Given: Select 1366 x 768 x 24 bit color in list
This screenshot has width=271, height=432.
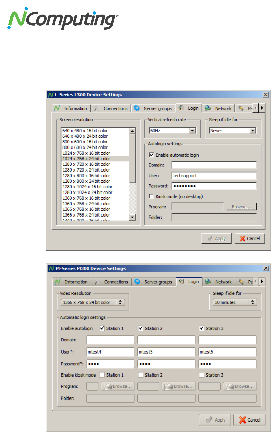Looking at the screenshot, I should coord(95,215).
